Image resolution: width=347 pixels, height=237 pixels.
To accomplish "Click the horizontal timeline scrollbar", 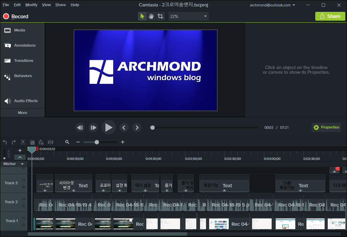I will [x=107, y=234].
